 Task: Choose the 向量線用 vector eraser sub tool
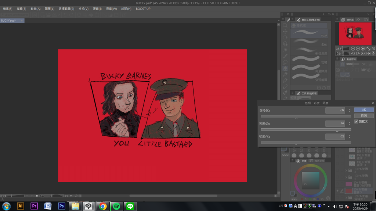309,69
